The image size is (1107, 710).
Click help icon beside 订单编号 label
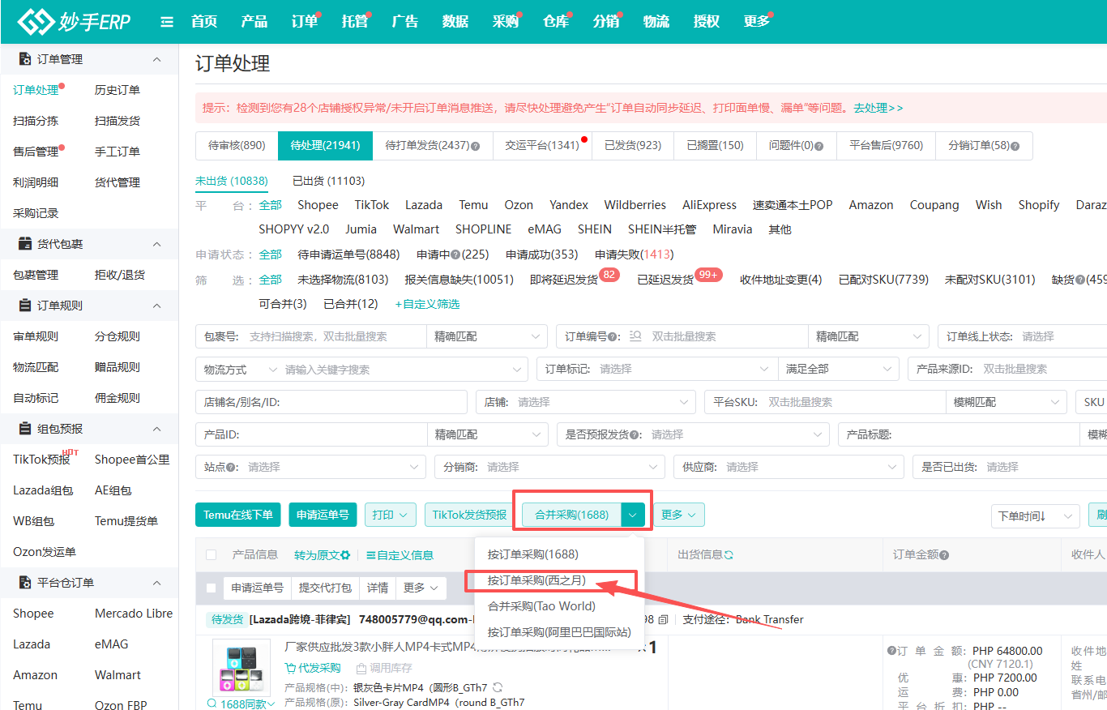pyautogui.click(x=612, y=336)
